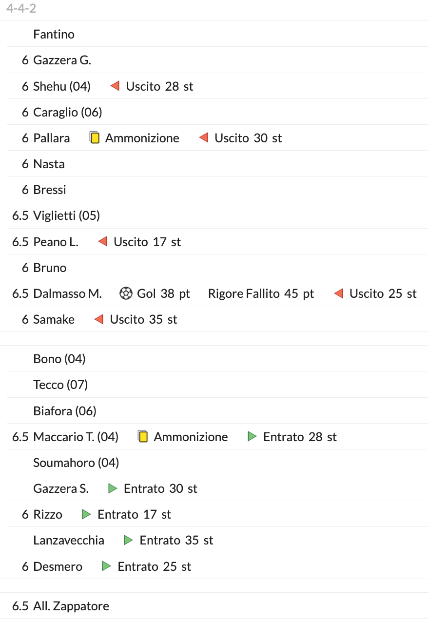Click the red exit arrow for Peano L.
Screen dimensions: 428x622
[x=103, y=242]
